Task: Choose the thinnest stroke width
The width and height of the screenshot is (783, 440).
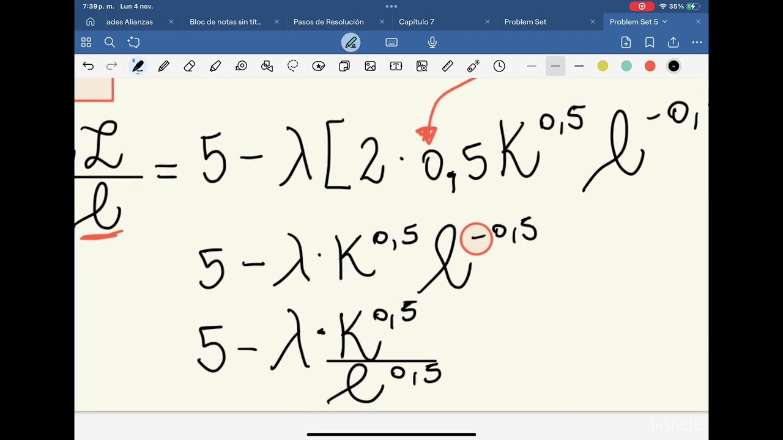Action: tap(532, 66)
